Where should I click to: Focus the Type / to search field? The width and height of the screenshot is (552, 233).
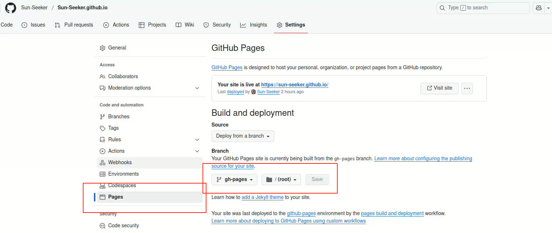pyautogui.click(x=482, y=8)
